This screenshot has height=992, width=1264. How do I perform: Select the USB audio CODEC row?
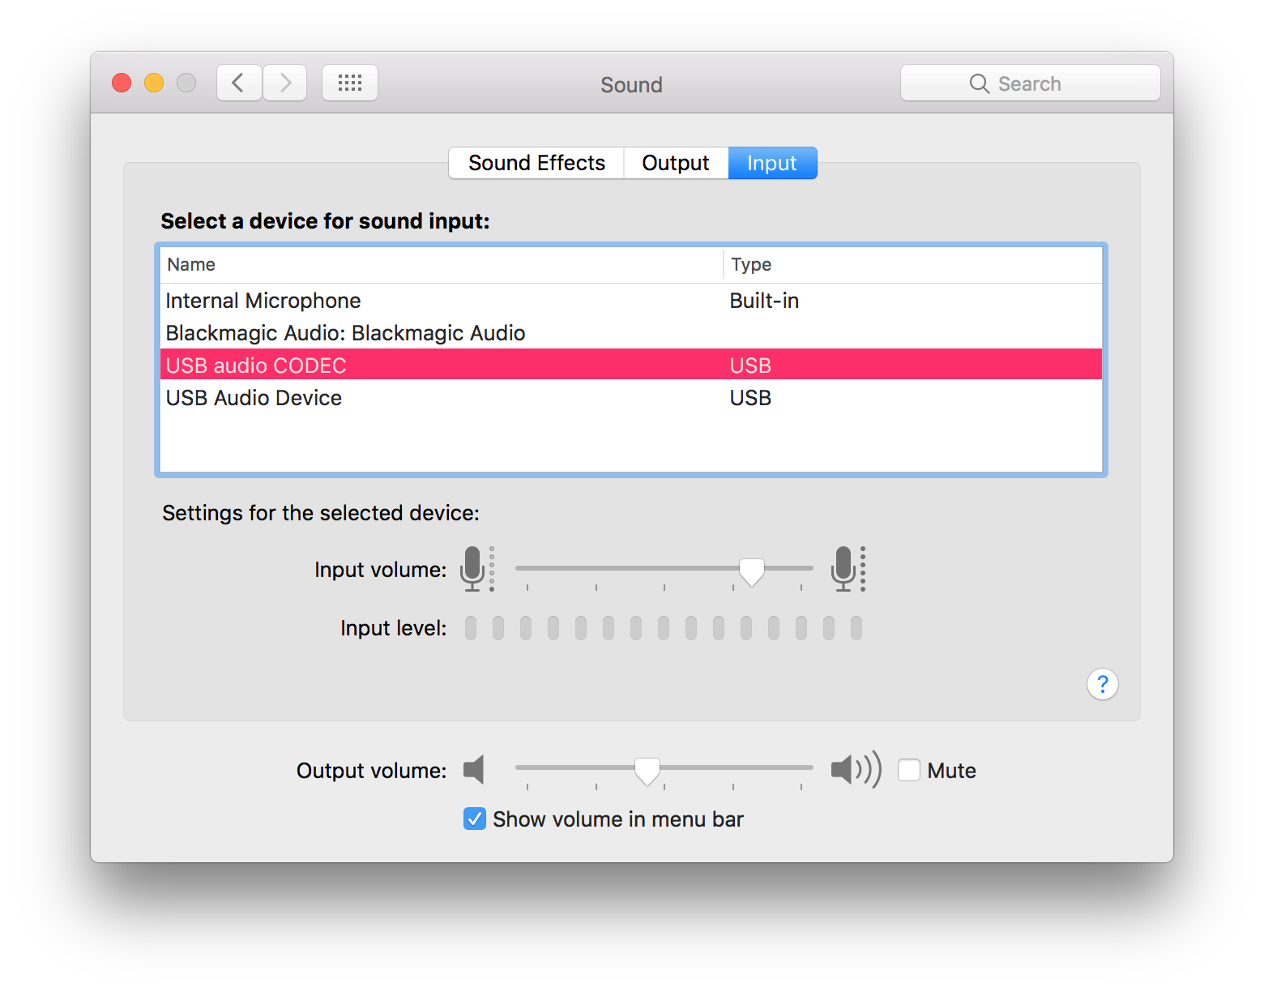tap(631, 365)
